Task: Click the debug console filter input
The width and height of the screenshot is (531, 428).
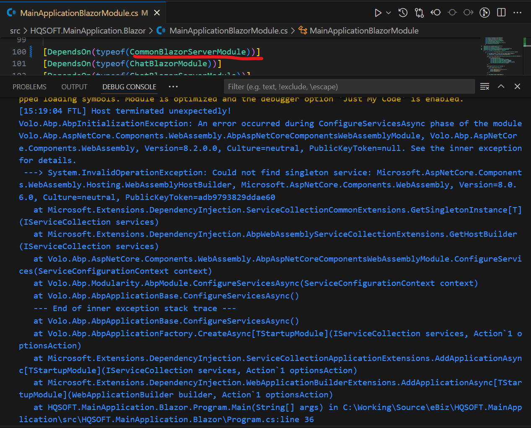Action: (x=349, y=87)
